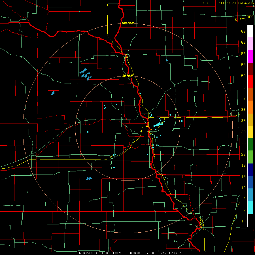Click the light green 26 kft legend swatch

point(250,157)
